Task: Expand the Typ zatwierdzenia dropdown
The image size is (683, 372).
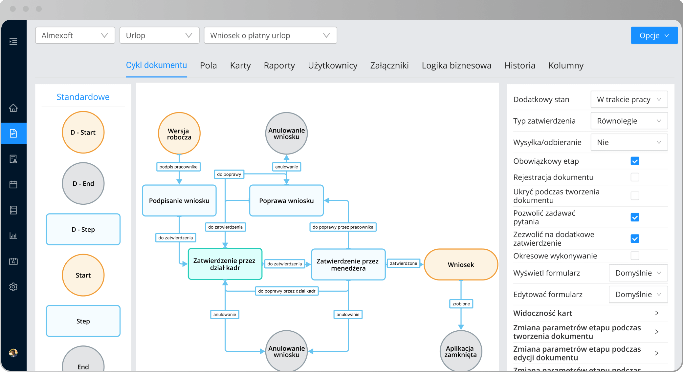Action: tap(628, 120)
